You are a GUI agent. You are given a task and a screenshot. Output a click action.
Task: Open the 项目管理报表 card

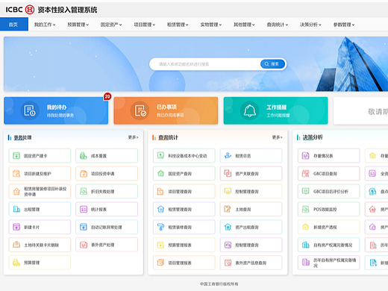click(184, 263)
